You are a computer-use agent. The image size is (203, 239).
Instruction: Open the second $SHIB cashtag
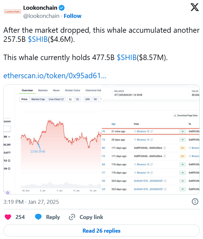(127, 58)
